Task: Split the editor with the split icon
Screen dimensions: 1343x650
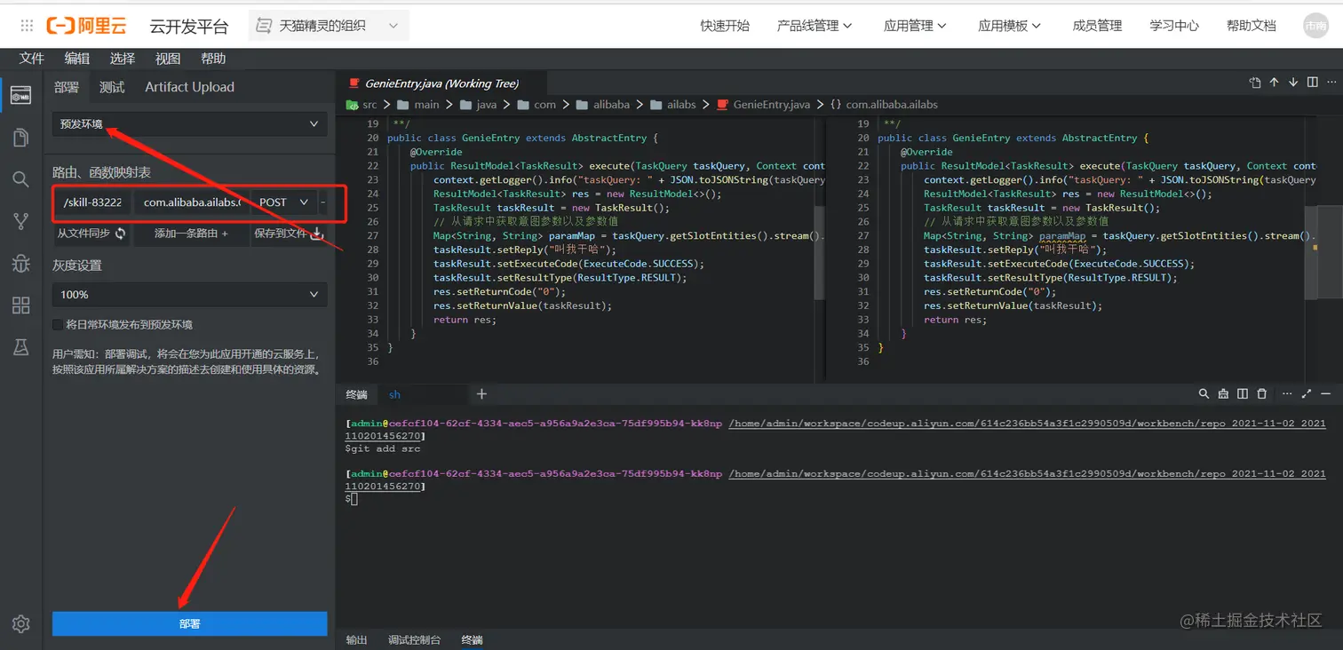Action: point(1313,83)
